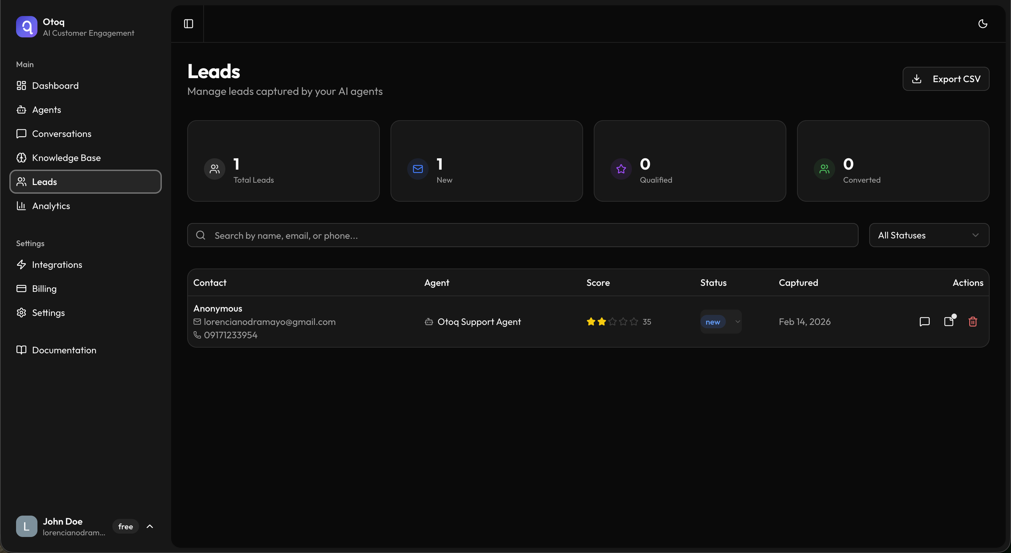Image resolution: width=1011 pixels, height=553 pixels.
Task: Switch theme with the moon icon
Action: coord(982,24)
